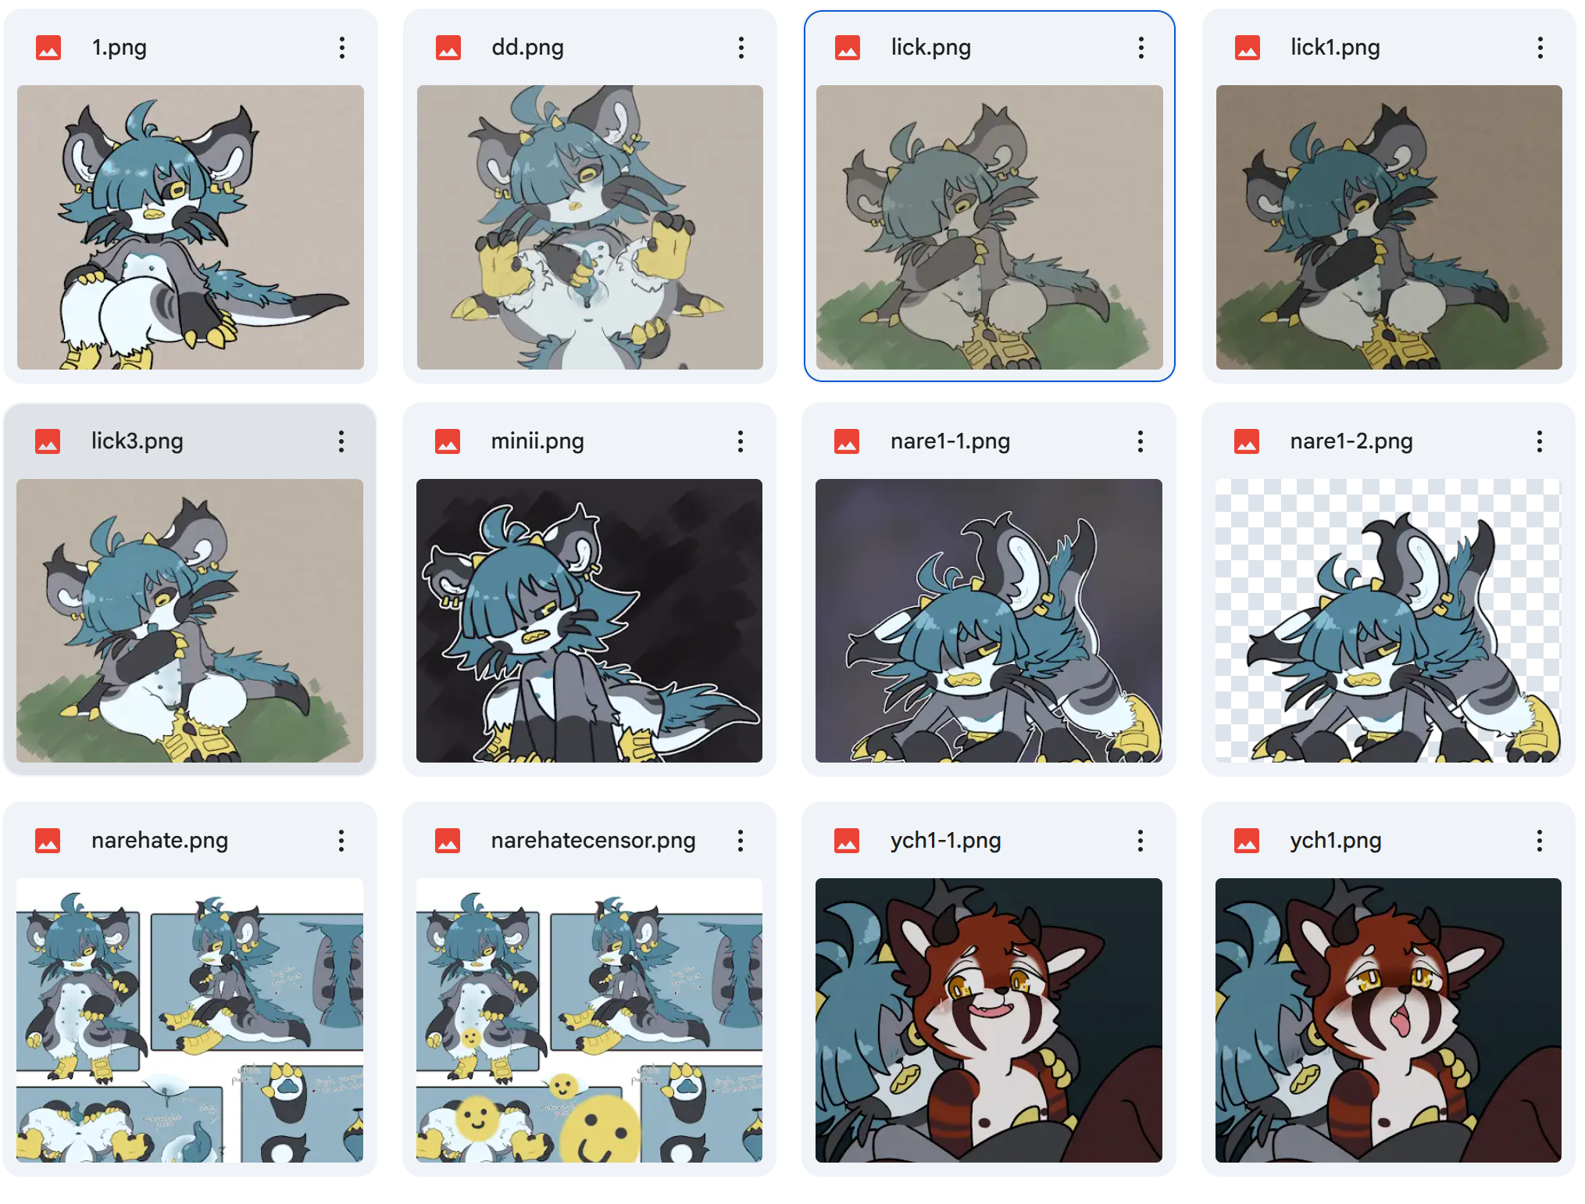This screenshot has height=1204, width=1585.
Task: Open more actions for lick1.png
Action: point(1540,48)
